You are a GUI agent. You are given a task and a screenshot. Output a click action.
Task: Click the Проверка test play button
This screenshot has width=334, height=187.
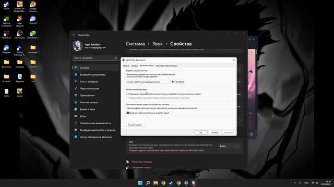[178, 82]
